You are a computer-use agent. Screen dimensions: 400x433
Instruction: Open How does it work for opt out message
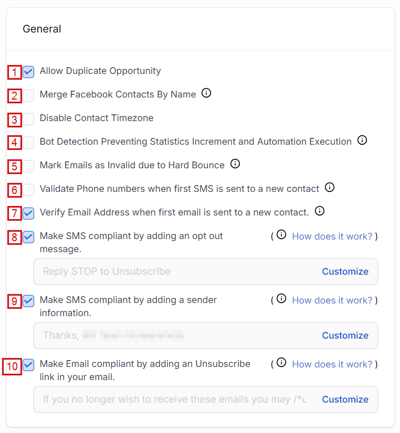(332, 236)
